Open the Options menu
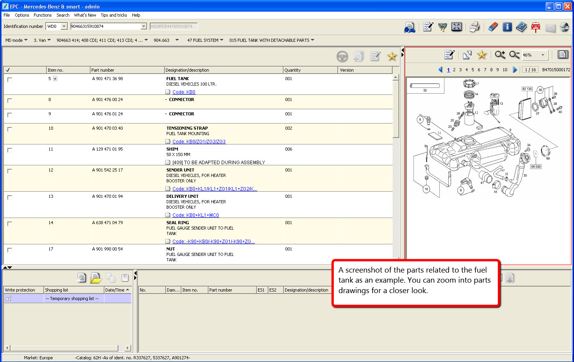Viewport: 574px width, 362px height. [22, 15]
